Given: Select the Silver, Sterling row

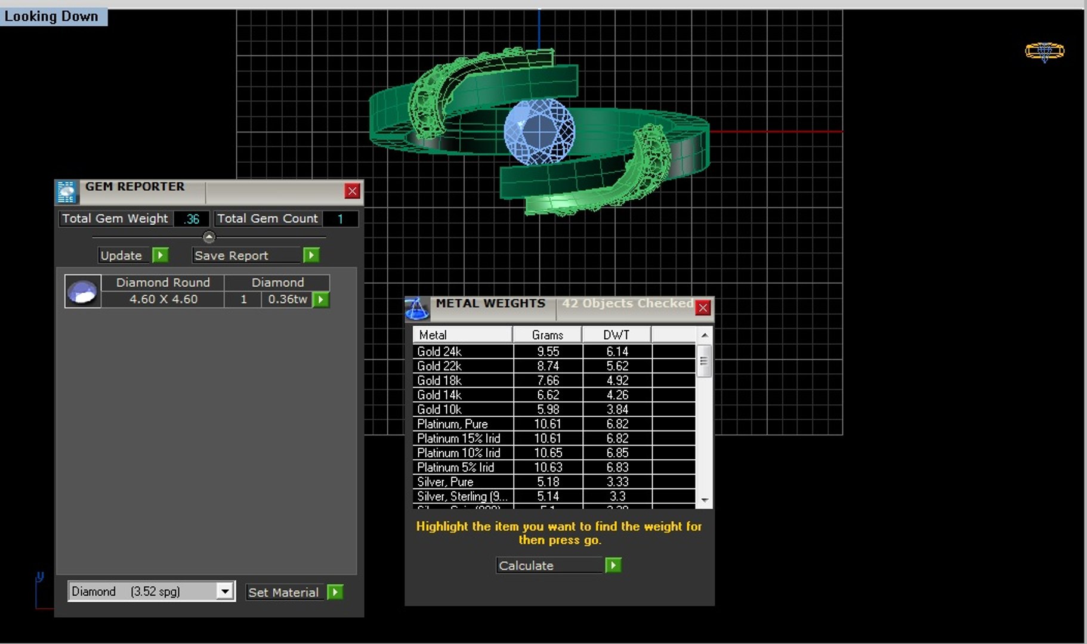Looking at the screenshot, I should (554, 496).
